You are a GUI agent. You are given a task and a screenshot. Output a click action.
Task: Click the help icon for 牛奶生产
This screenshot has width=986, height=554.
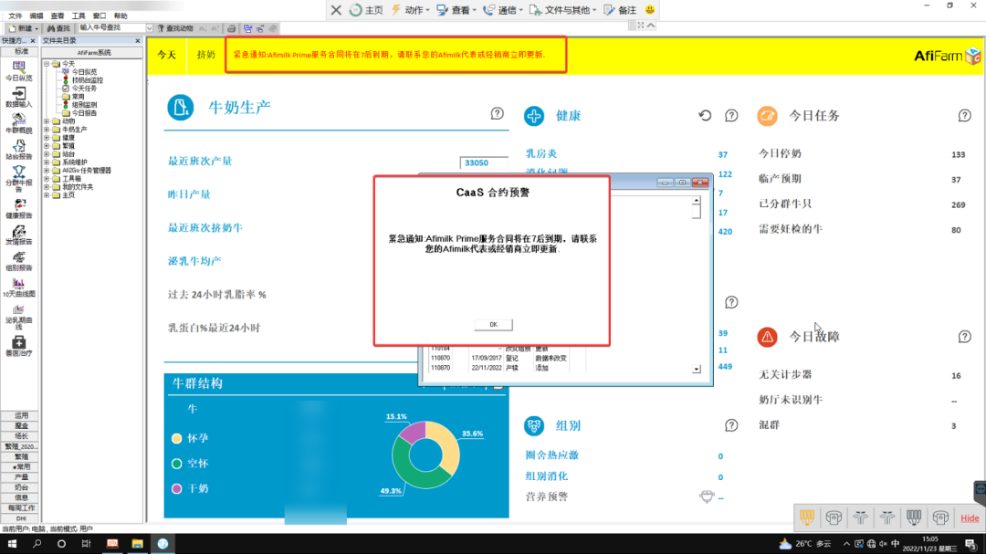point(497,114)
